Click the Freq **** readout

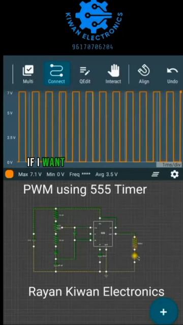80,174
